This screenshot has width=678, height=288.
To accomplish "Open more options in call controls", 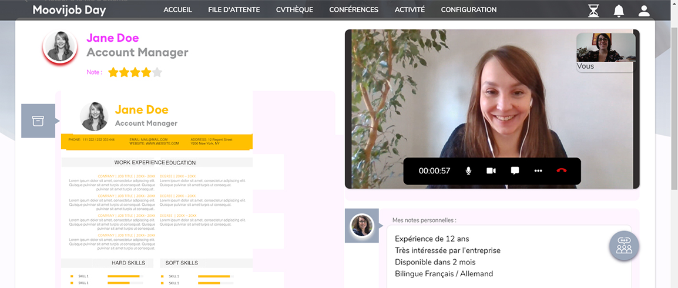I will 538,171.
